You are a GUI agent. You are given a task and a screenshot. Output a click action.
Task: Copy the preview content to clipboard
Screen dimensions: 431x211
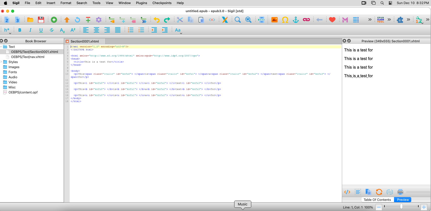coord(368,192)
